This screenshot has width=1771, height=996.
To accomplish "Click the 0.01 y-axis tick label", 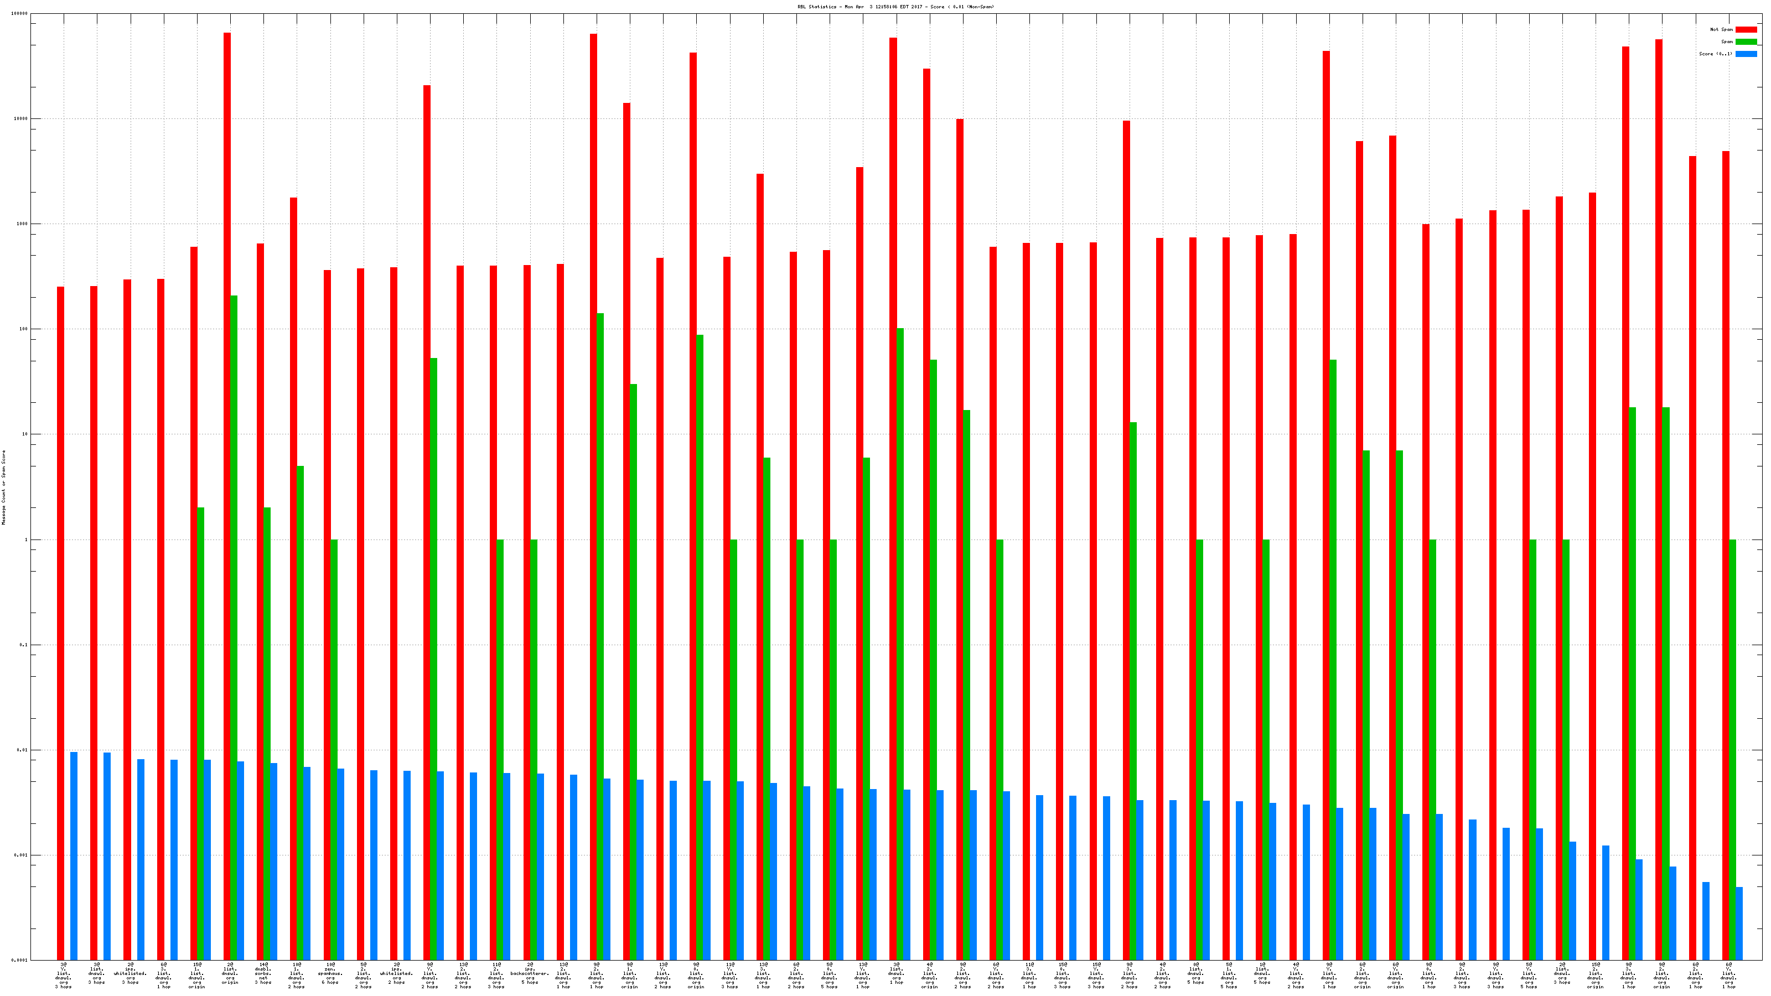I will pyautogui.click(x=22, y=750).
